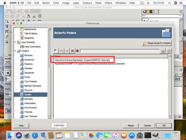
Task: Select the Free Select lasso tool
Action: click(18, 16)
